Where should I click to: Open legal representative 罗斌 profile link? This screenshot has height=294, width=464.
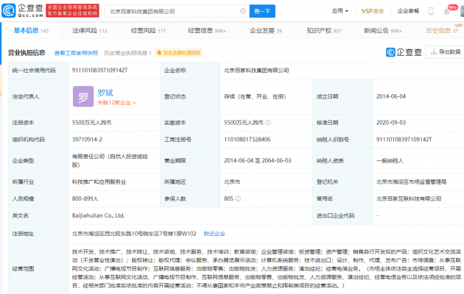tap(105, 93)
